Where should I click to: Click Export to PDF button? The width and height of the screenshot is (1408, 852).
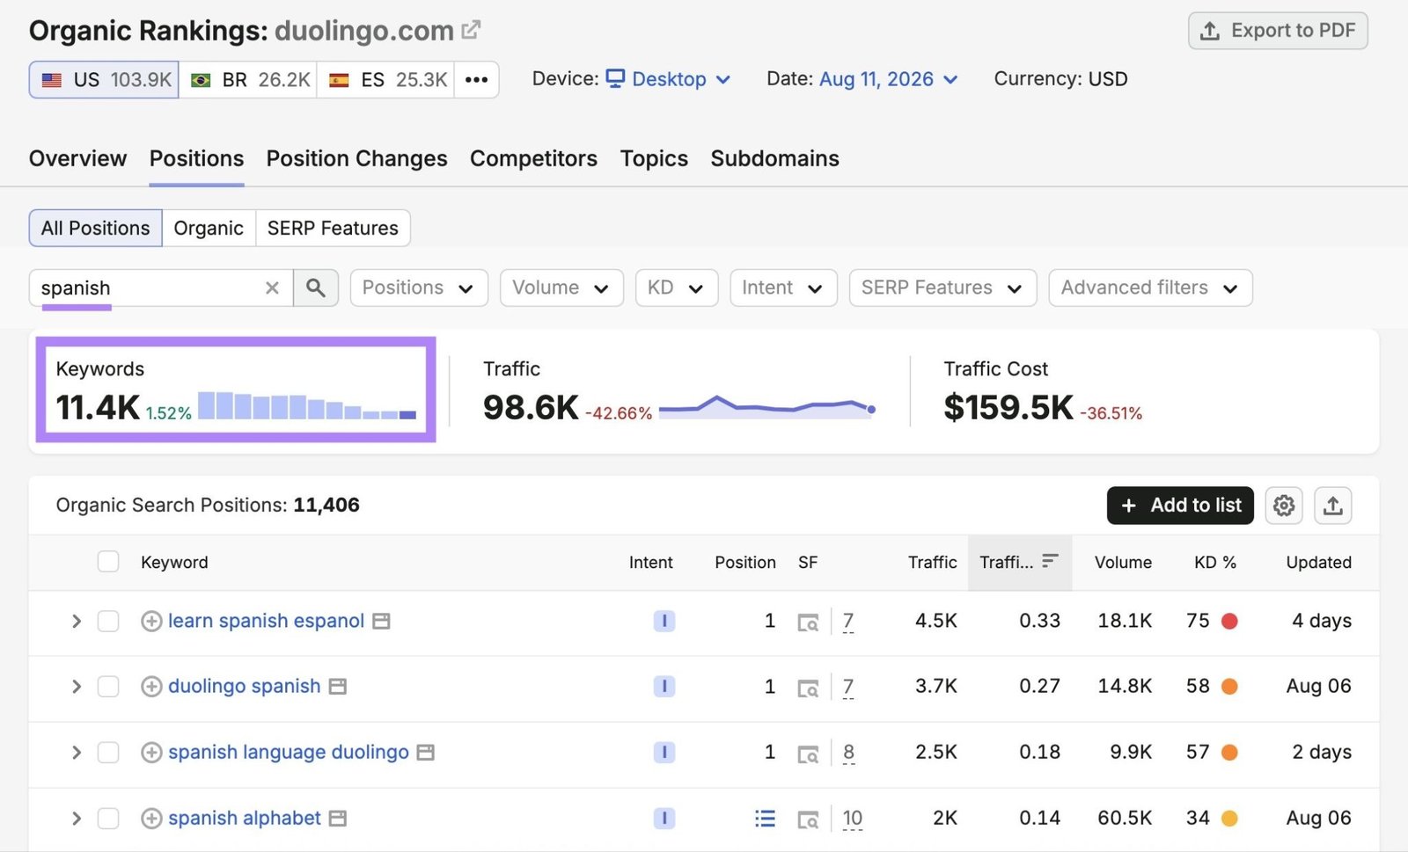[x=1278, y=31]
